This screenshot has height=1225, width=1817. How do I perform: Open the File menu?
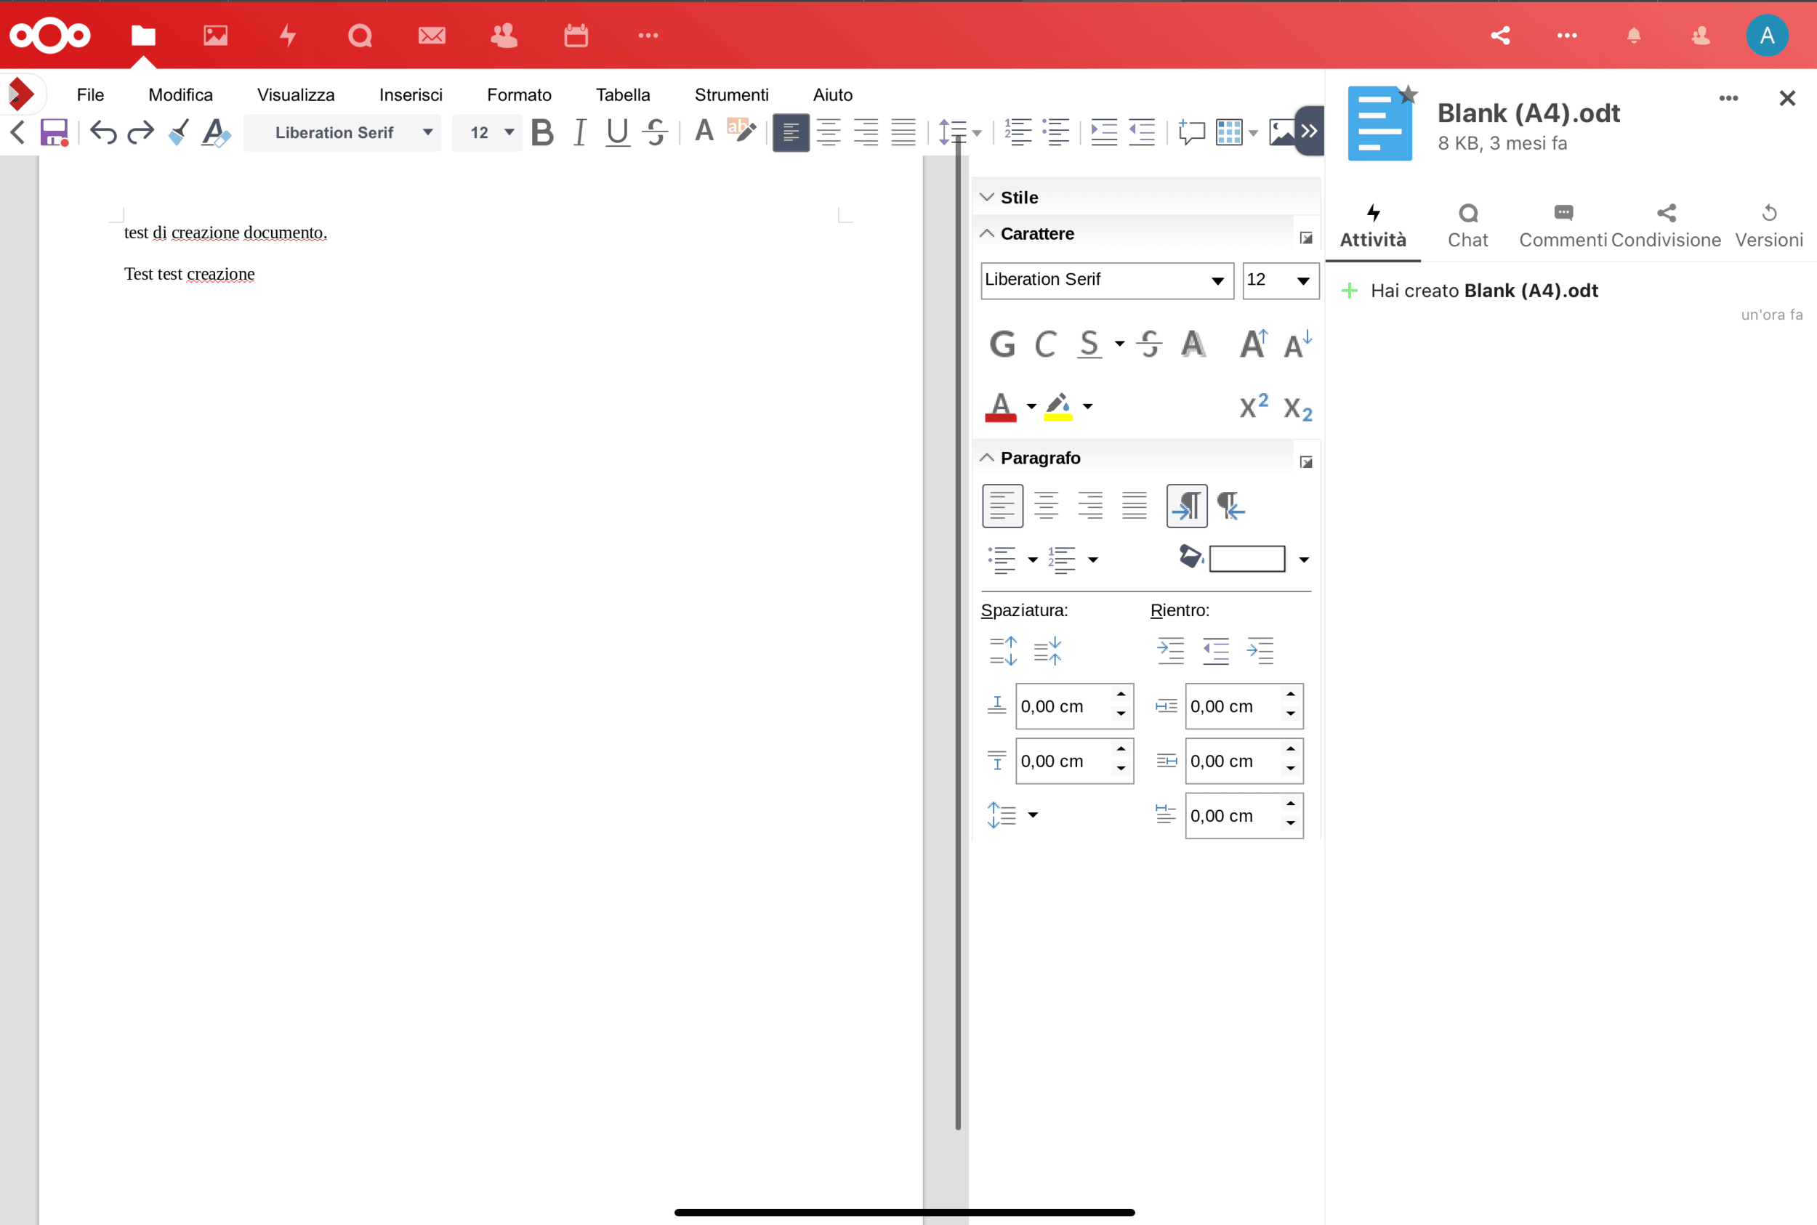[91, 94]
